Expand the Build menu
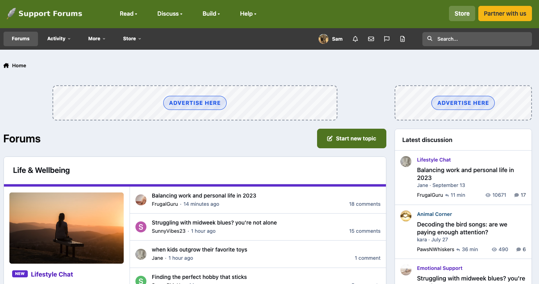 (211, 14)
